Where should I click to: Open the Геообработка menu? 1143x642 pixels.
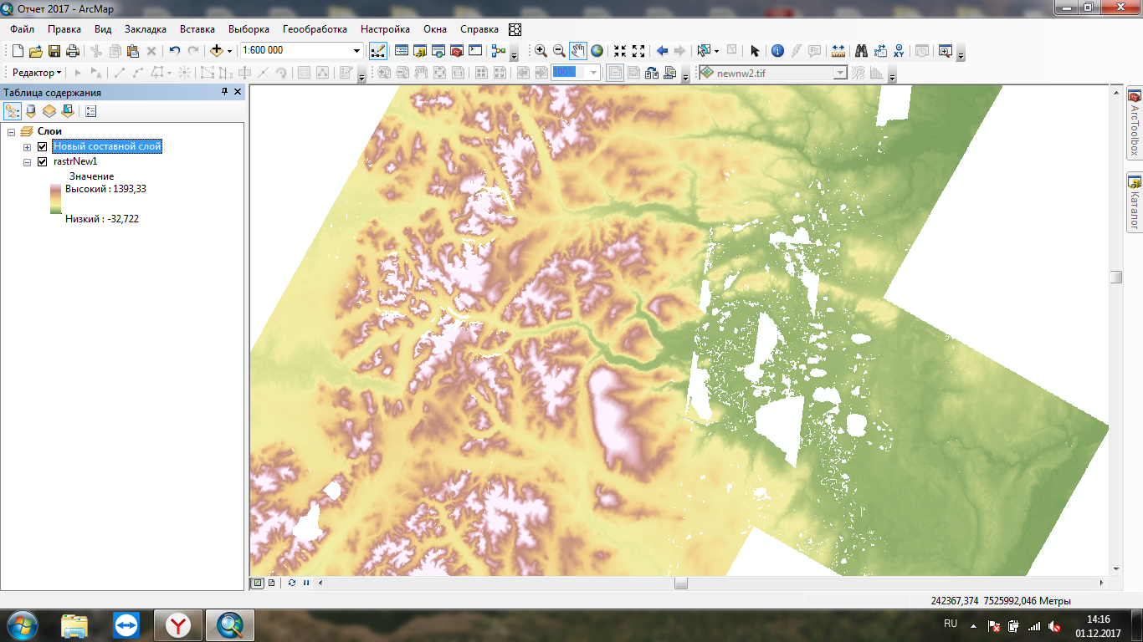pos(315,29)
